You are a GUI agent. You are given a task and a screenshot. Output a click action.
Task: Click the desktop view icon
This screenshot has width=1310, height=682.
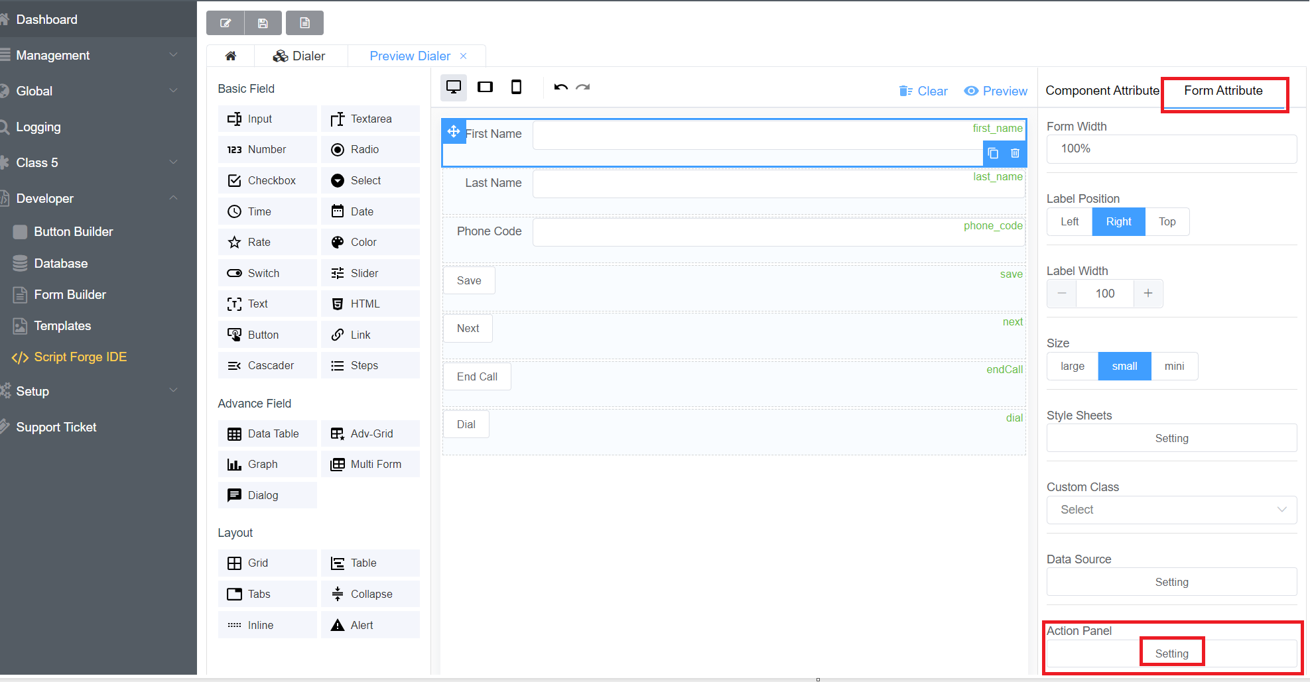(x=454, y=87)
